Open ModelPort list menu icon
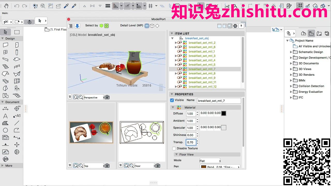Image resolution: width=331 pixels, height=186 pixels. (x=71, y=26)
